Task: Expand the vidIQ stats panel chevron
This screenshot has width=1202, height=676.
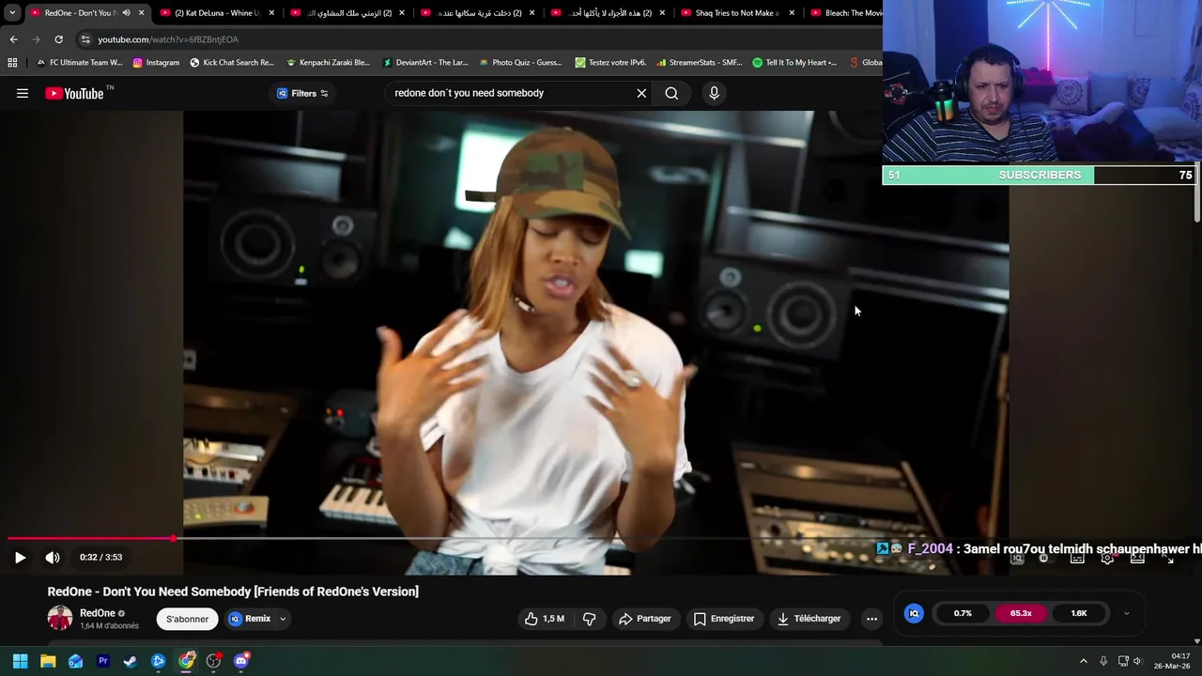Action: pos(1126,613)
